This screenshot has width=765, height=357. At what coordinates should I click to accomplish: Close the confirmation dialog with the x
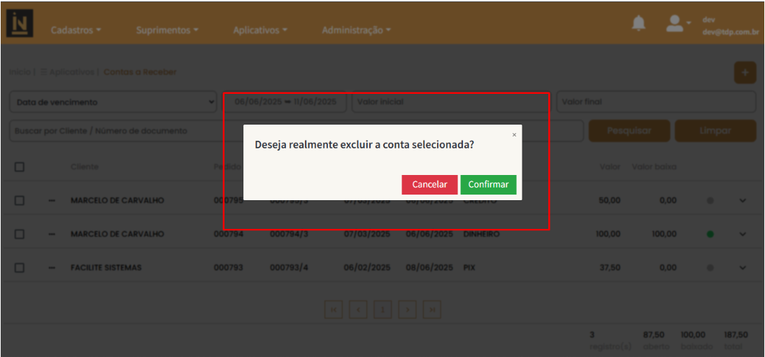(514, 135)
